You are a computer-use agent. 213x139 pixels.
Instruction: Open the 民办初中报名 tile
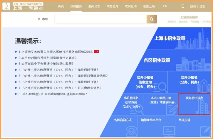(x=194, y=104)
